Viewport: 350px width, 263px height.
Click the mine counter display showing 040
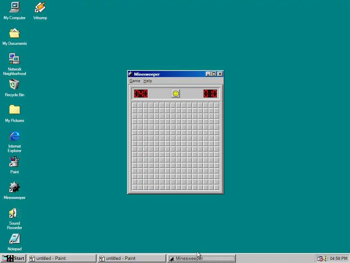point(141,93)
